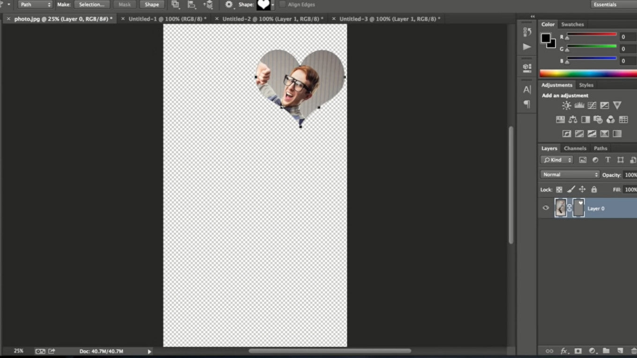
Task: Open the path arrangement icon
Action: pos(208,4)
